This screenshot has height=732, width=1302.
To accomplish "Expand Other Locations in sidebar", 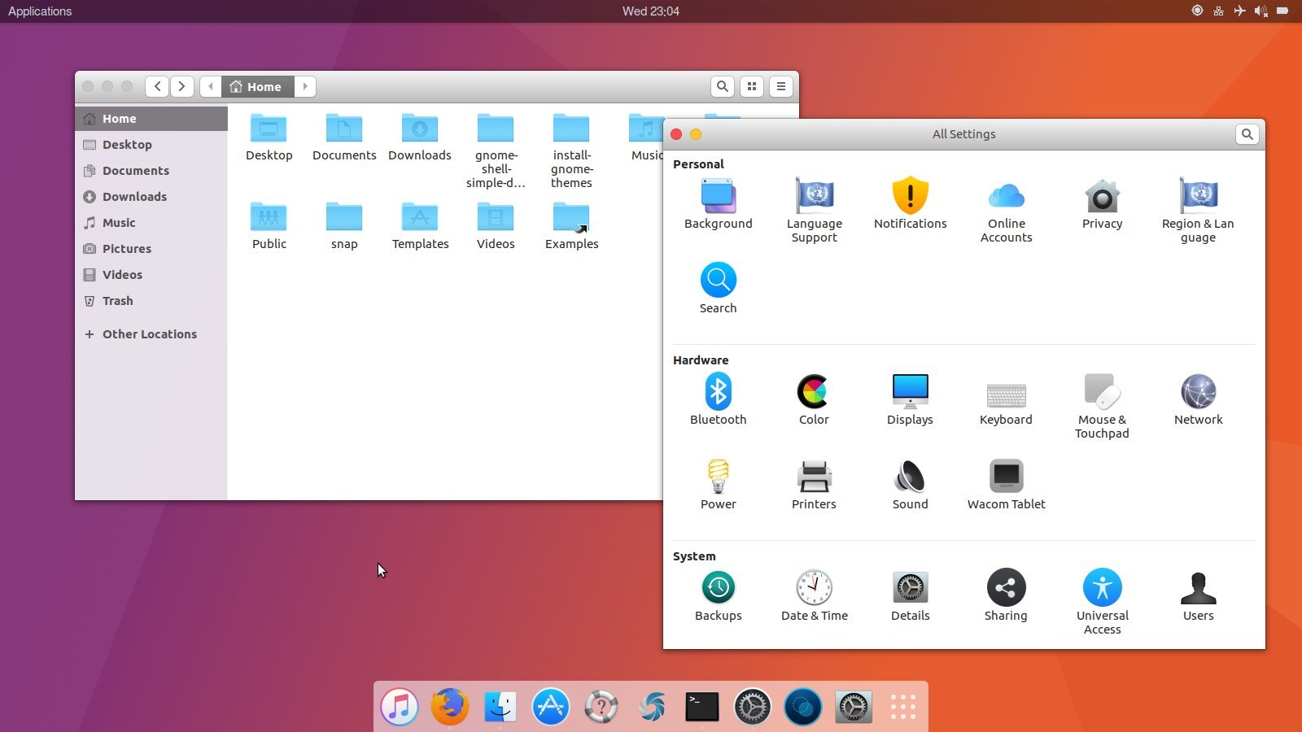I will (150, 334).
